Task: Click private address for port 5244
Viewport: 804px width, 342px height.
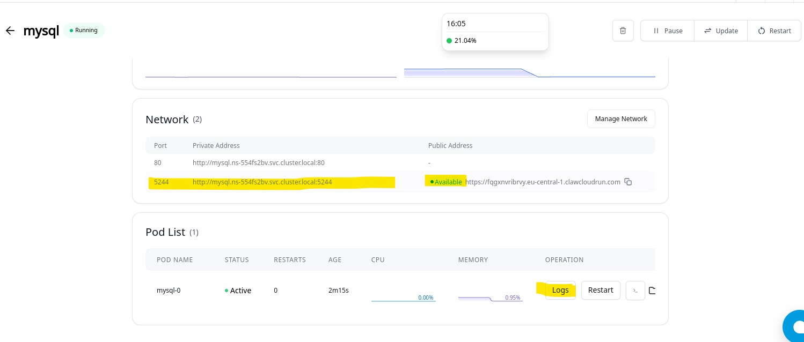Action: pyautogui.click(x=262, y=182)
